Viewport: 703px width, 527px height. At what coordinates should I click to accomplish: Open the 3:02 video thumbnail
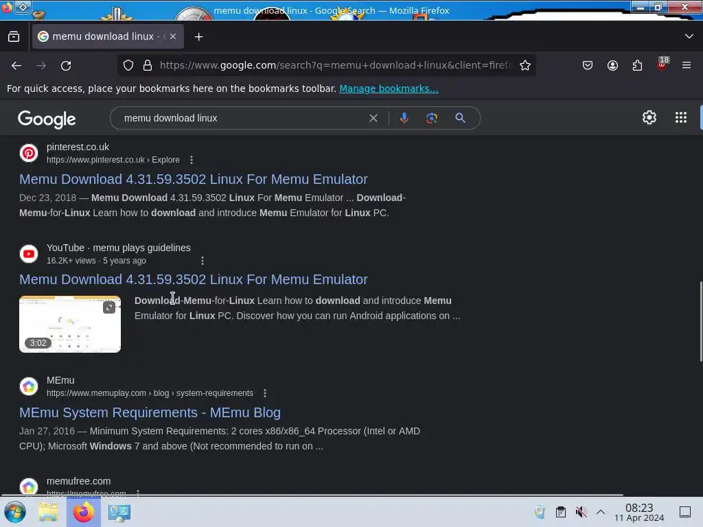[x=70, y=324]
